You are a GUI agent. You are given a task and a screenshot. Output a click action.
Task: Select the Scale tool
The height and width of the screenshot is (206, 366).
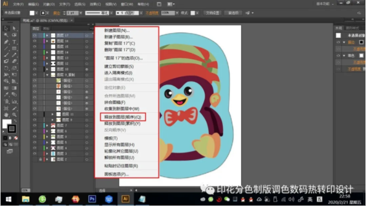click(x=14, y=68)
